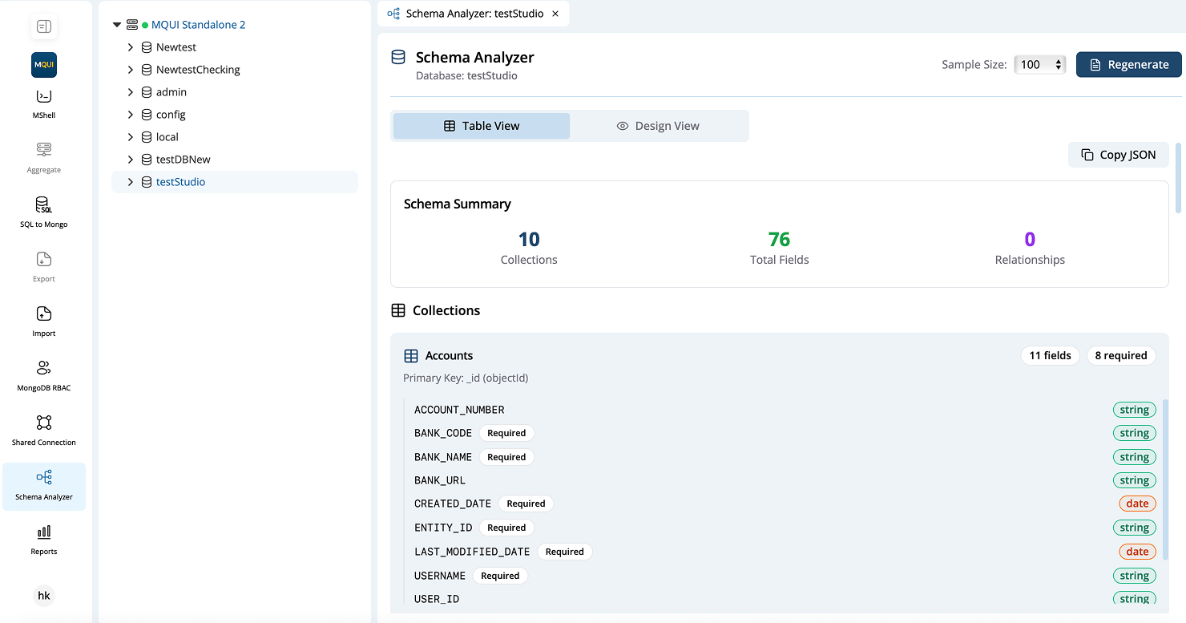
Task: Select the Aggregate builder icon
Action: (x=43, y=154)
